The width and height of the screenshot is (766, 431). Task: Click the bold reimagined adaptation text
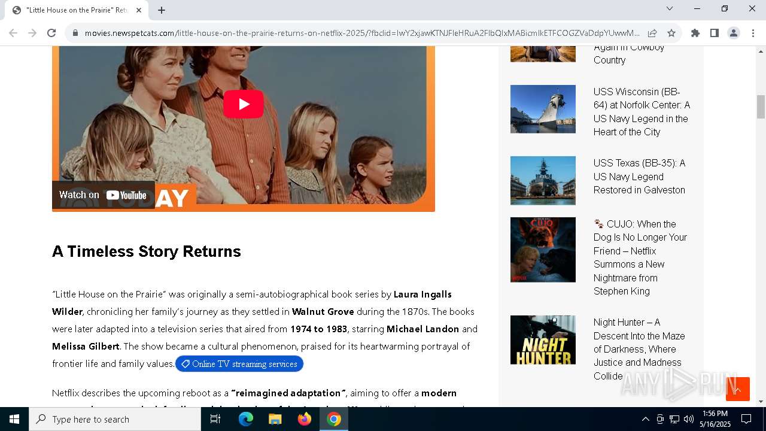click(x=288, y=393)
